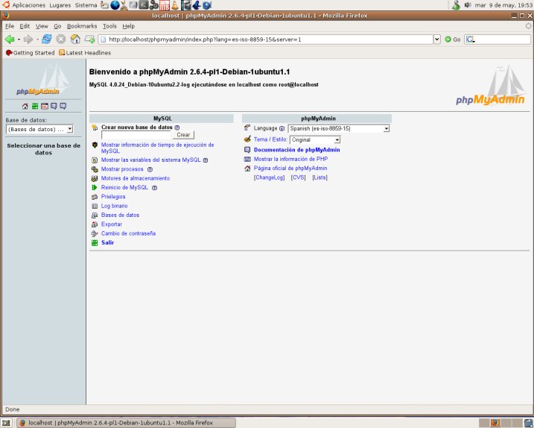The height and width of the screenshot is (428, 534).
Task: Click the Firefox Forward arrow
Action: pos(28,40)
